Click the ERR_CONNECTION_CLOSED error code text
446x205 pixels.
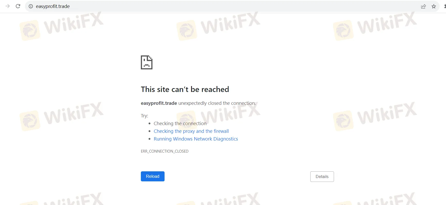click(x=165, y=151)
